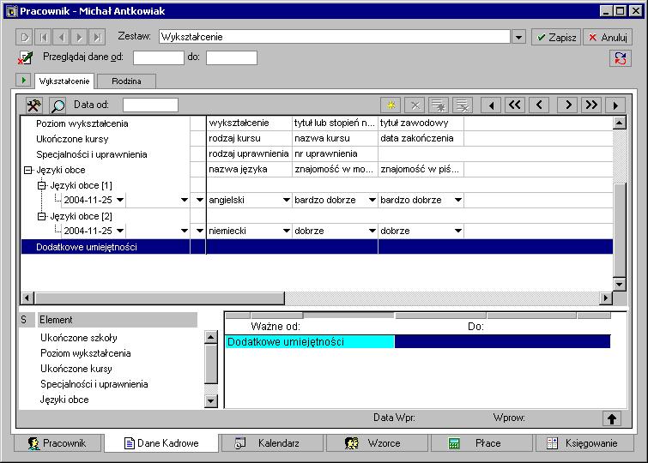Switch to the Rodzina tab

coord(126,81)
